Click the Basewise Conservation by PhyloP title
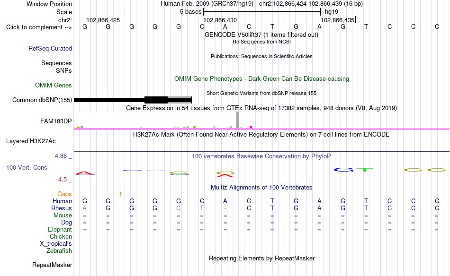This screenshot has height=276, width=450. [261, 156]
